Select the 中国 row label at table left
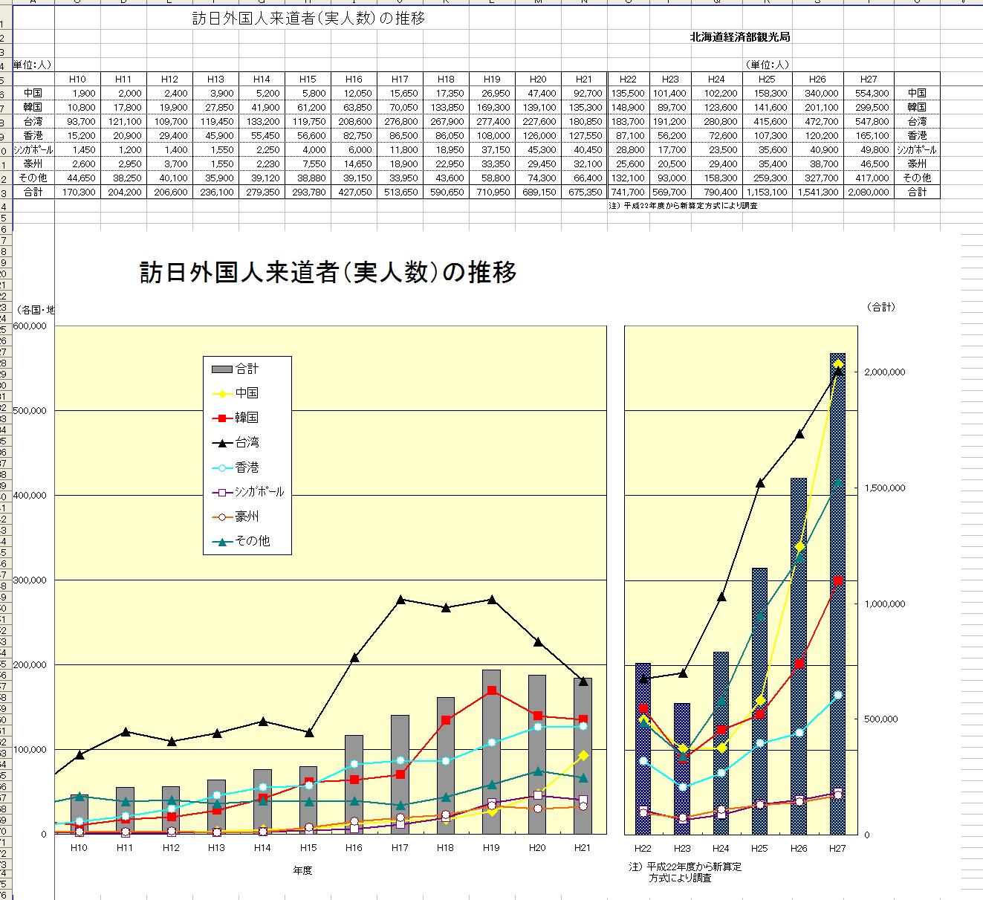This screenshot has width=983, height=900. click(x=33, y=94)
